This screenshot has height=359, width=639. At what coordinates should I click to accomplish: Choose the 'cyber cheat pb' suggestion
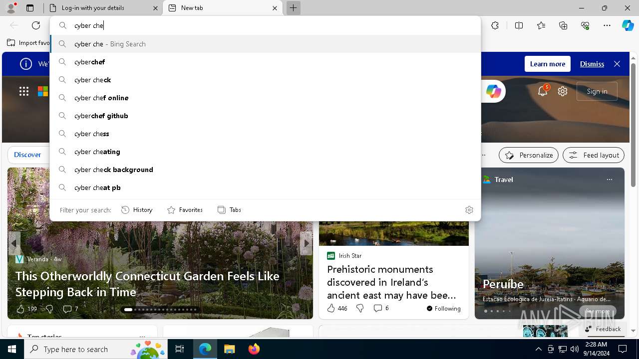266,187
